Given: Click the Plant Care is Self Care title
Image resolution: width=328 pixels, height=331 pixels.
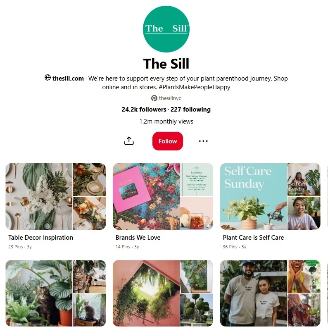Looking at the screenshot, I should 253,238.
